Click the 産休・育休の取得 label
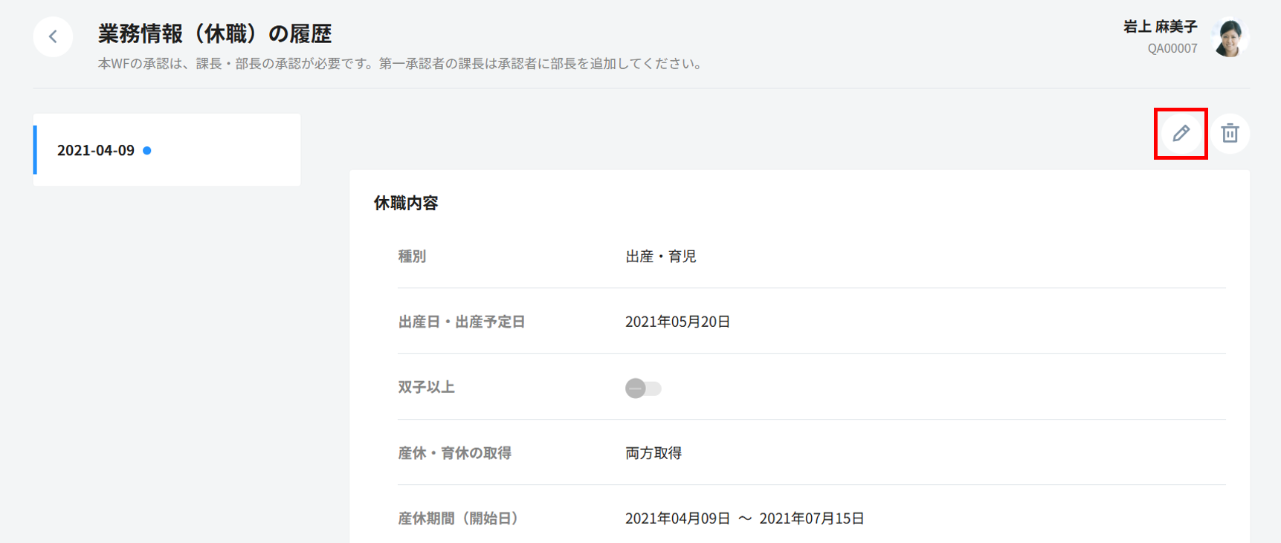 point(454,453)
